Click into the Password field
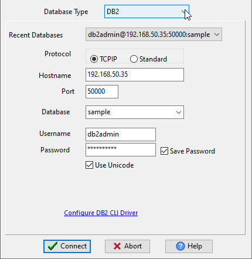252x259 pixels. pyautogui.click(x=121, y=150)
